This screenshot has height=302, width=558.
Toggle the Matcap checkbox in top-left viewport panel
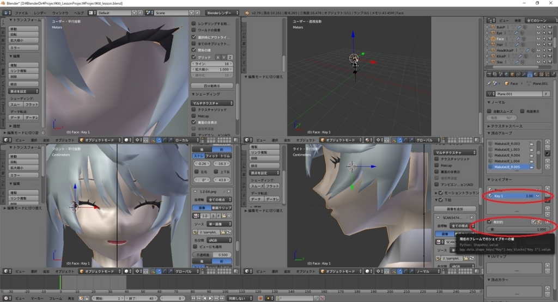(x=194, y=116)
